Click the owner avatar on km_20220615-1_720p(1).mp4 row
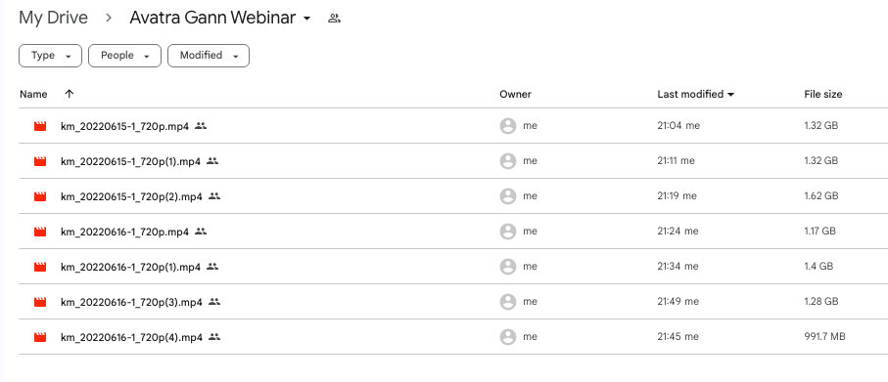 tap(508, 161)
